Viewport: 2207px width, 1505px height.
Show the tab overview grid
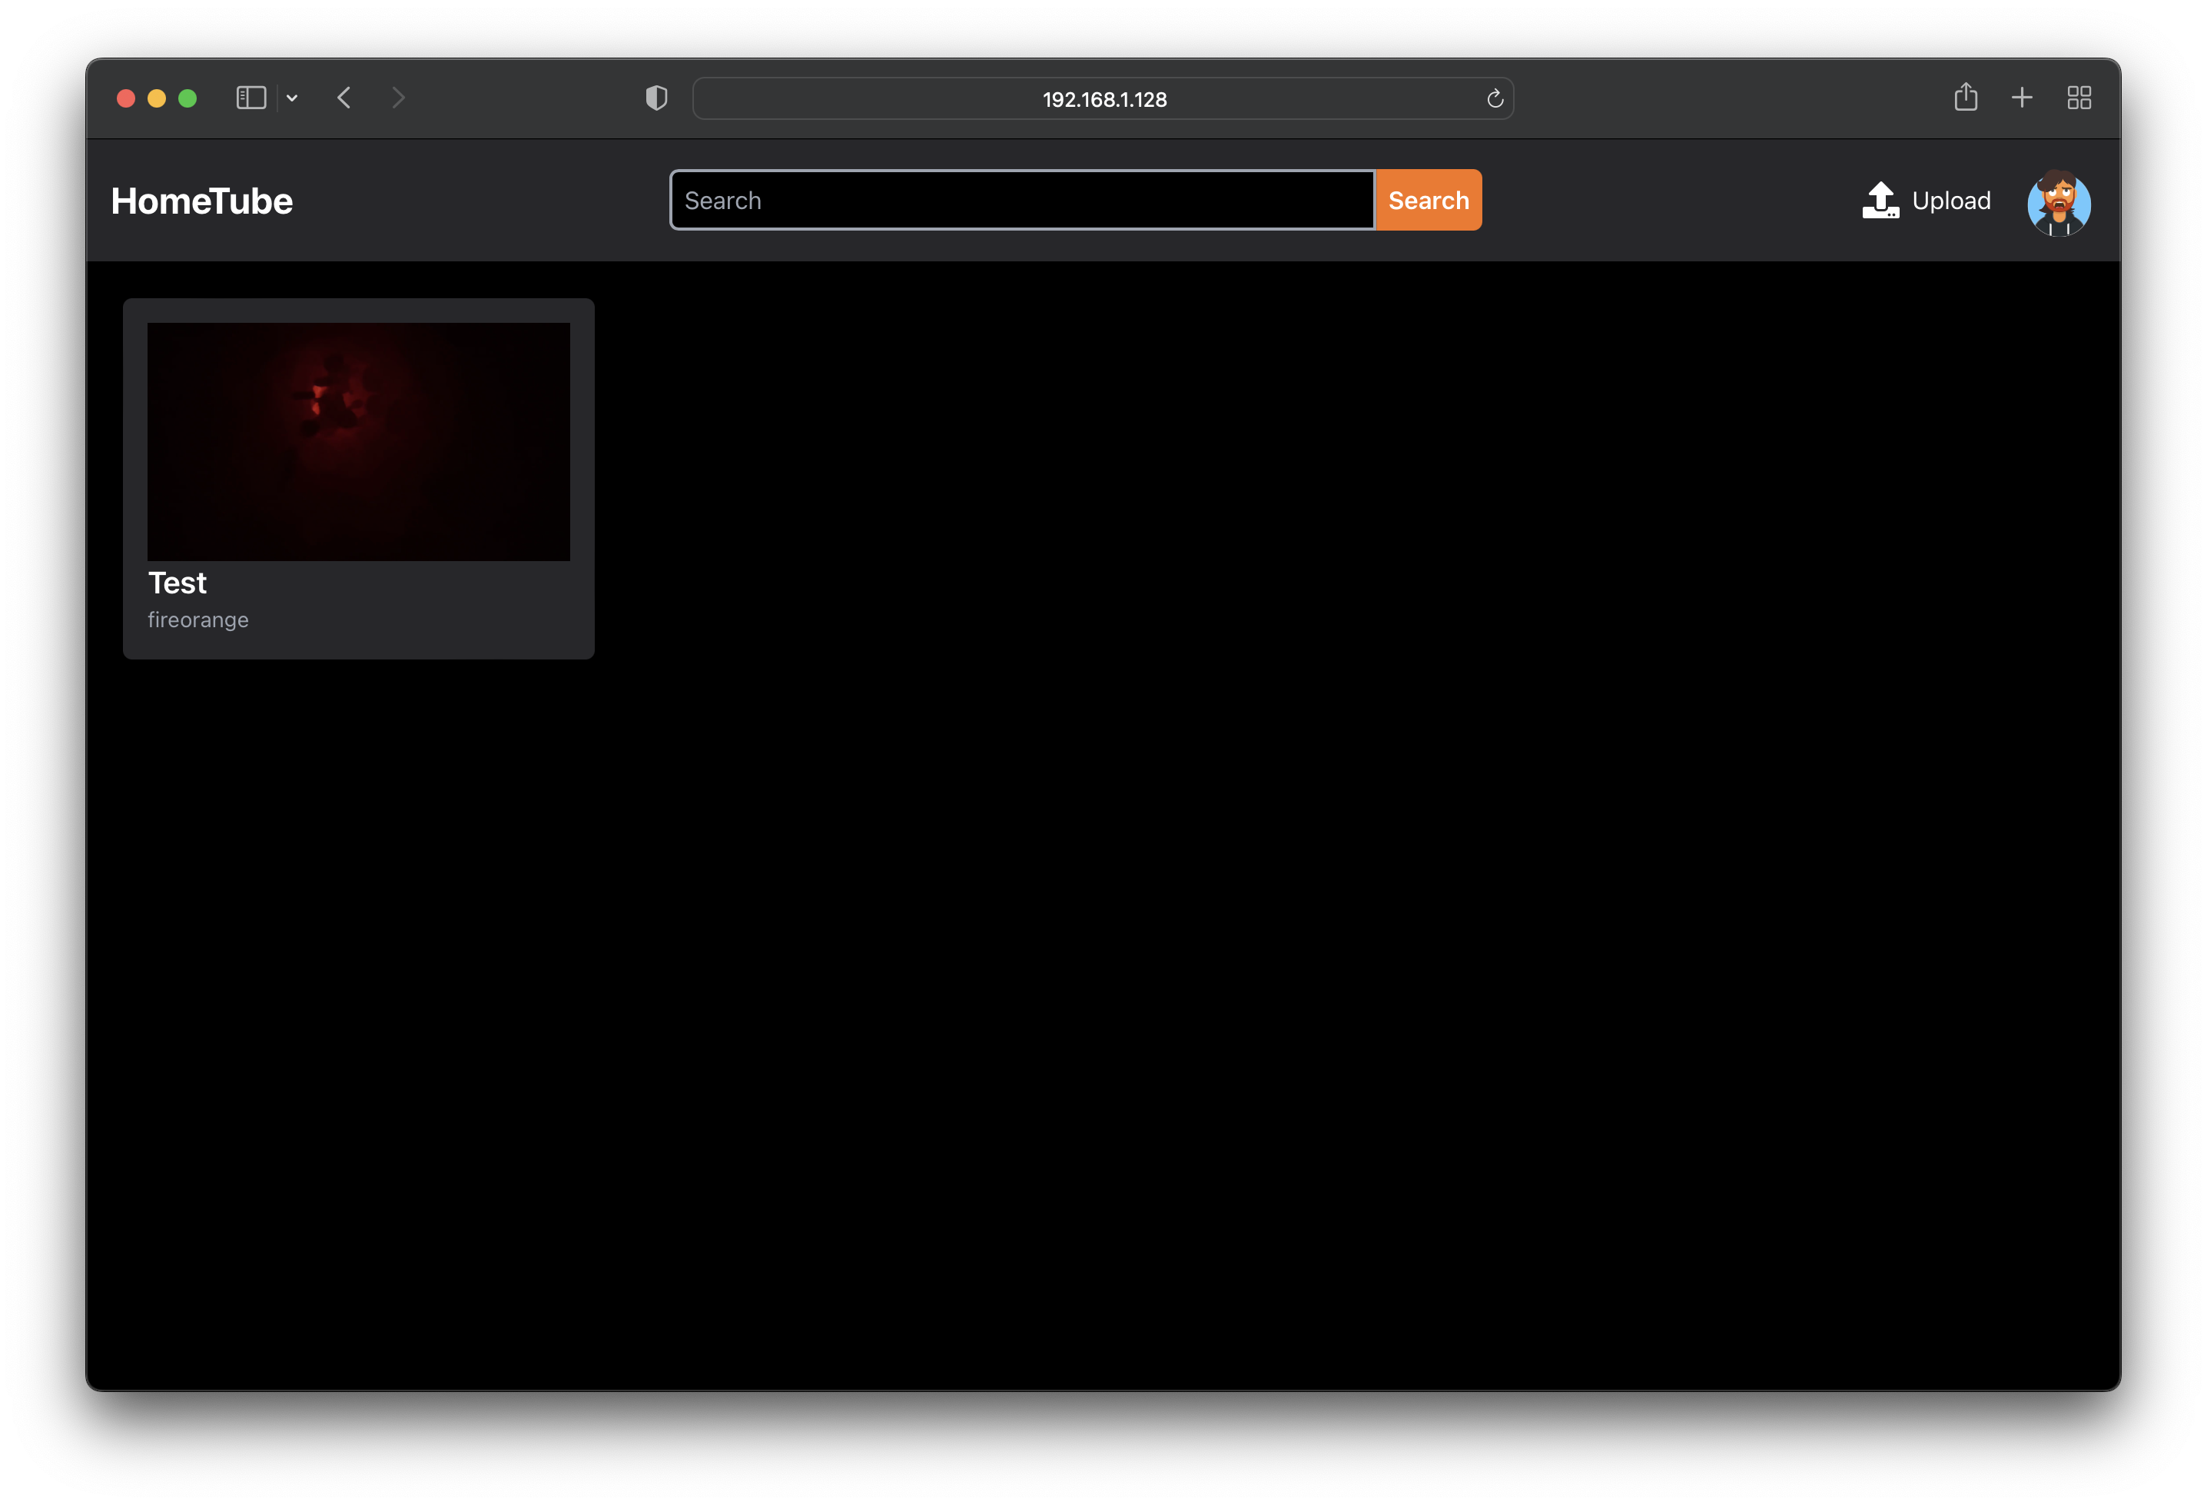point(2079,98)
